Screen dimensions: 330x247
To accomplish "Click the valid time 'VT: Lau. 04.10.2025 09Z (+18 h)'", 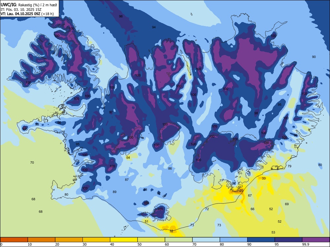I will pos(27,14).
